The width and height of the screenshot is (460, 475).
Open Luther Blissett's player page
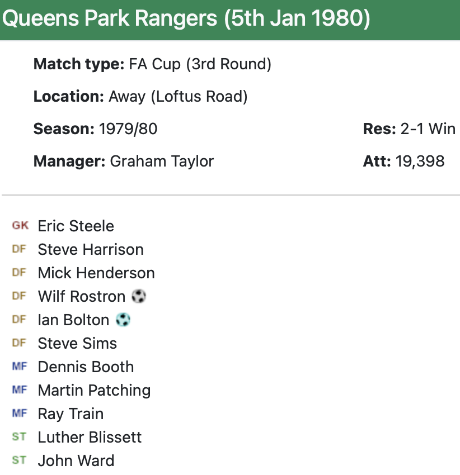click(x=90, y=437)
